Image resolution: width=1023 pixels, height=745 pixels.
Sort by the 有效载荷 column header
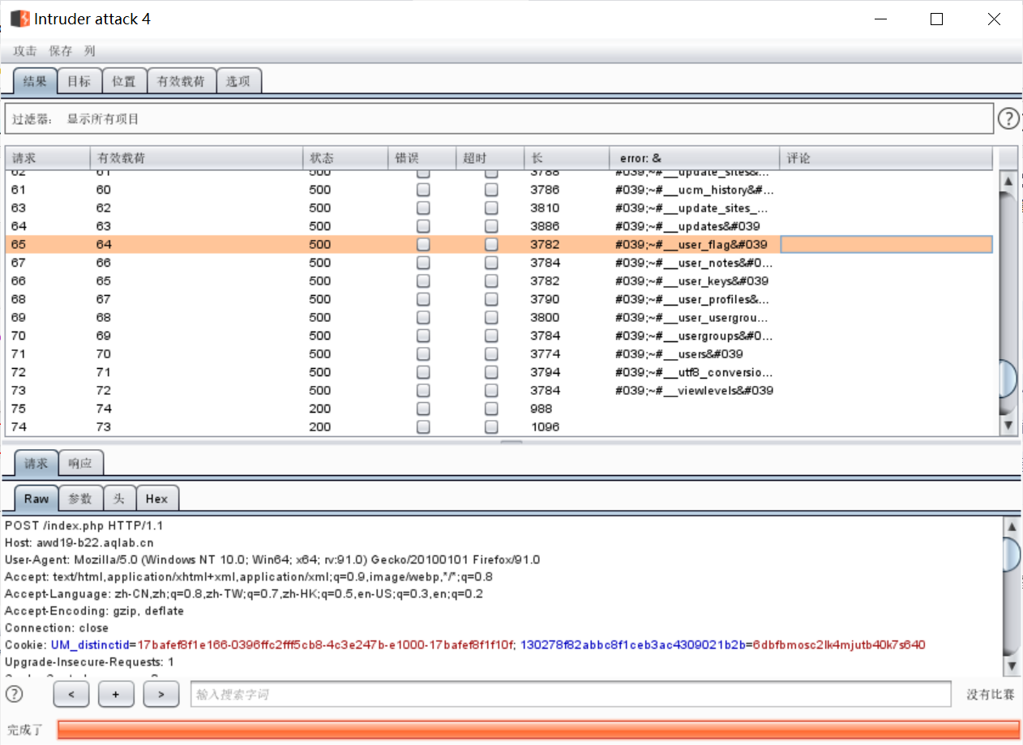[x=196, y=158]
